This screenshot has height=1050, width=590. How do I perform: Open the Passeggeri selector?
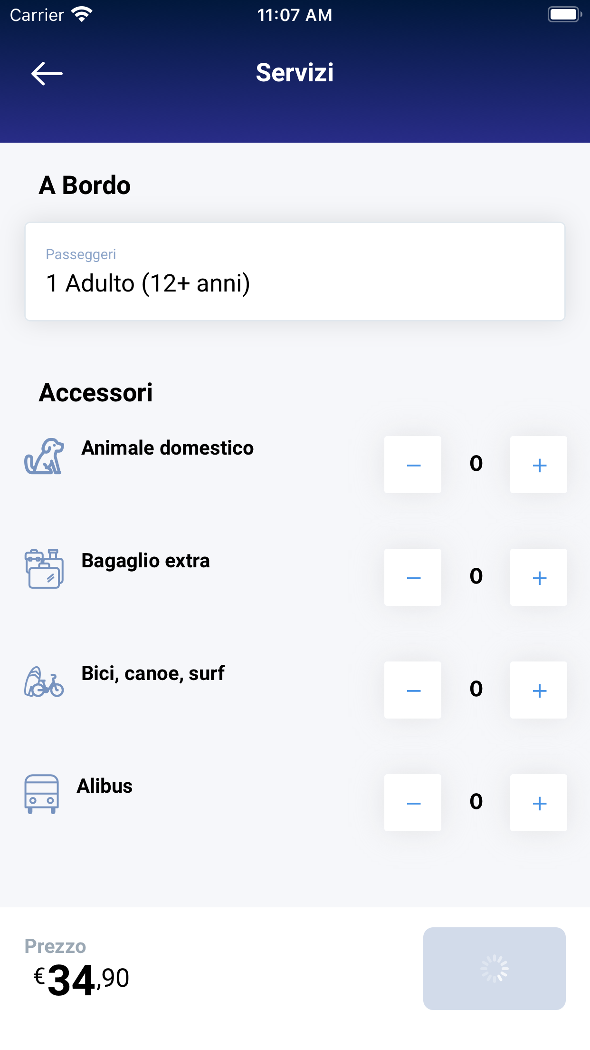point(295,272)
